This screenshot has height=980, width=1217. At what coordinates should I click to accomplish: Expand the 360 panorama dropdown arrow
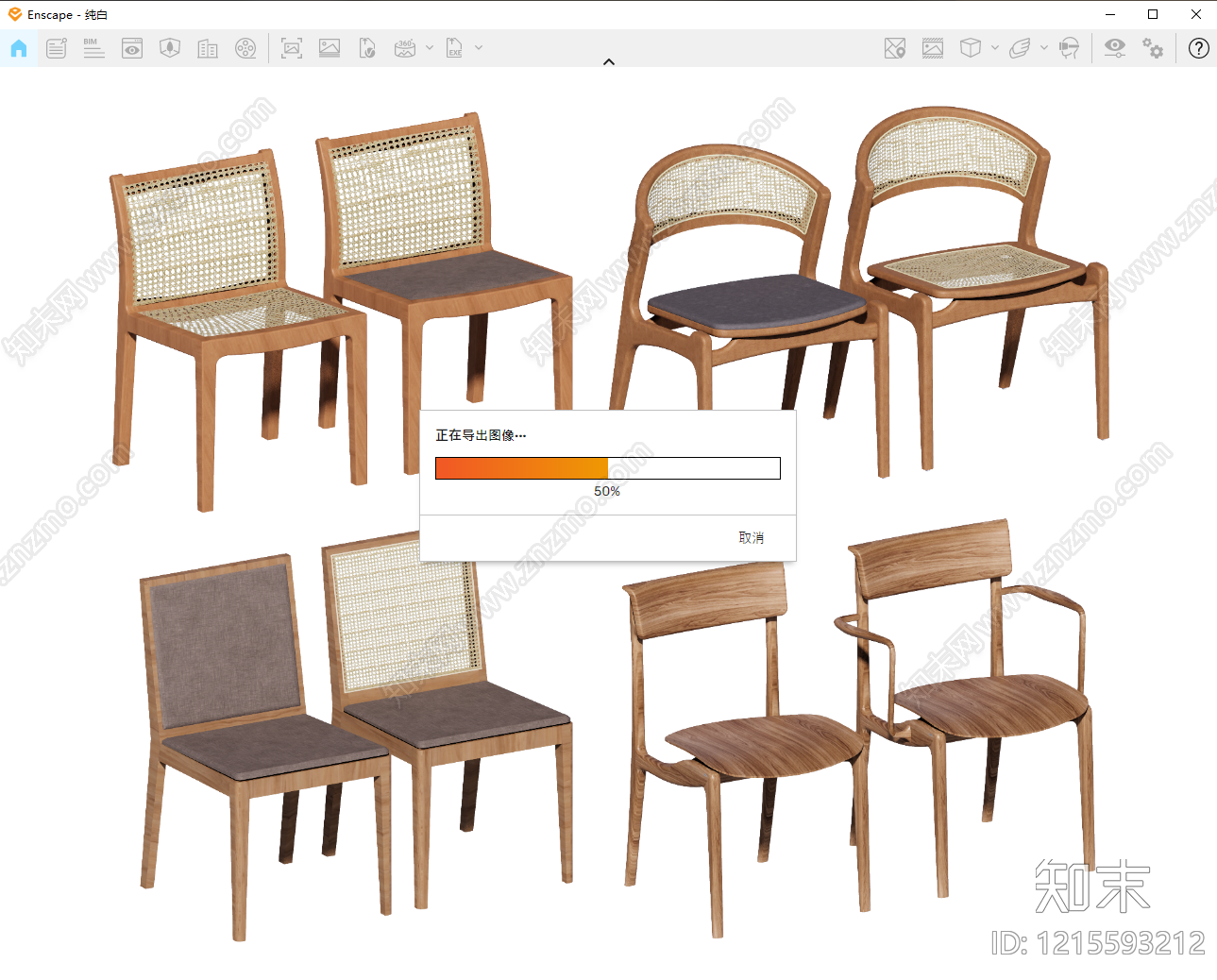tap(430, 47)
